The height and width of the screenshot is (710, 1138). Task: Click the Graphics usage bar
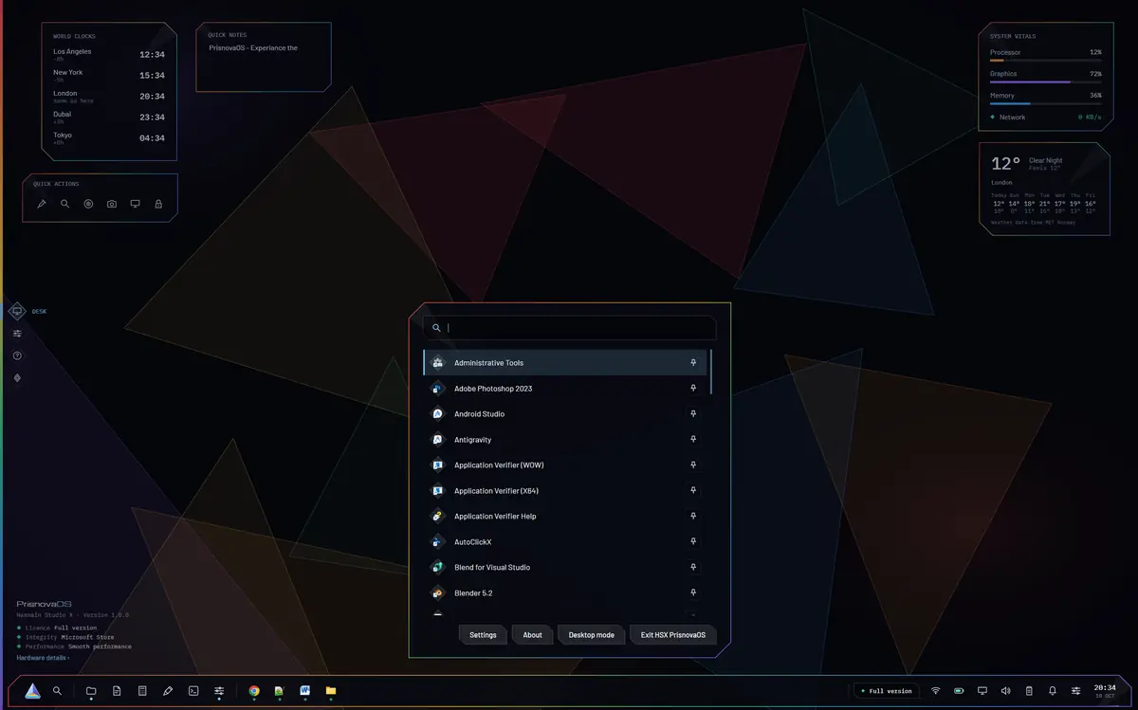[1046, 82]
